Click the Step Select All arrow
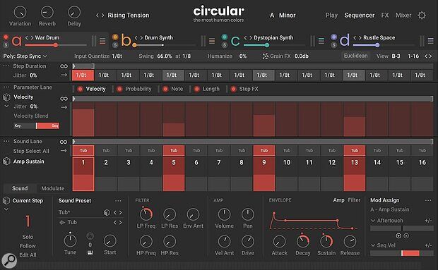The image size is (438, 270). [x=64, y=150]
